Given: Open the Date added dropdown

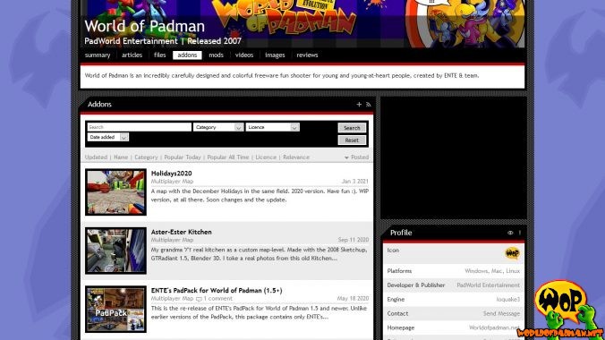Looking at the screenshot, I should click(x=108, y=137).
